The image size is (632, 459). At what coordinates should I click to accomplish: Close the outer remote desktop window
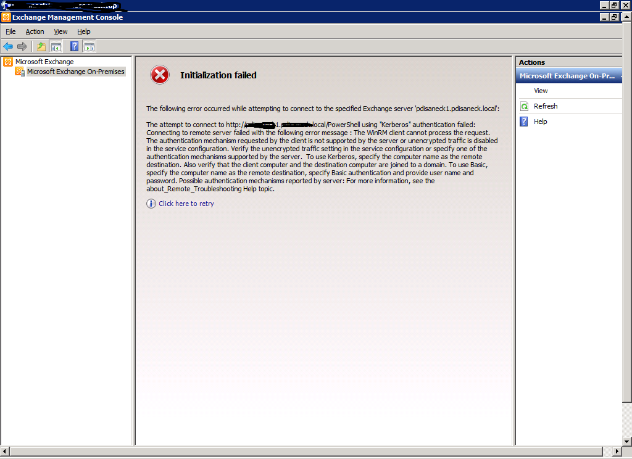pyautogui.click(x=626, y=5)
